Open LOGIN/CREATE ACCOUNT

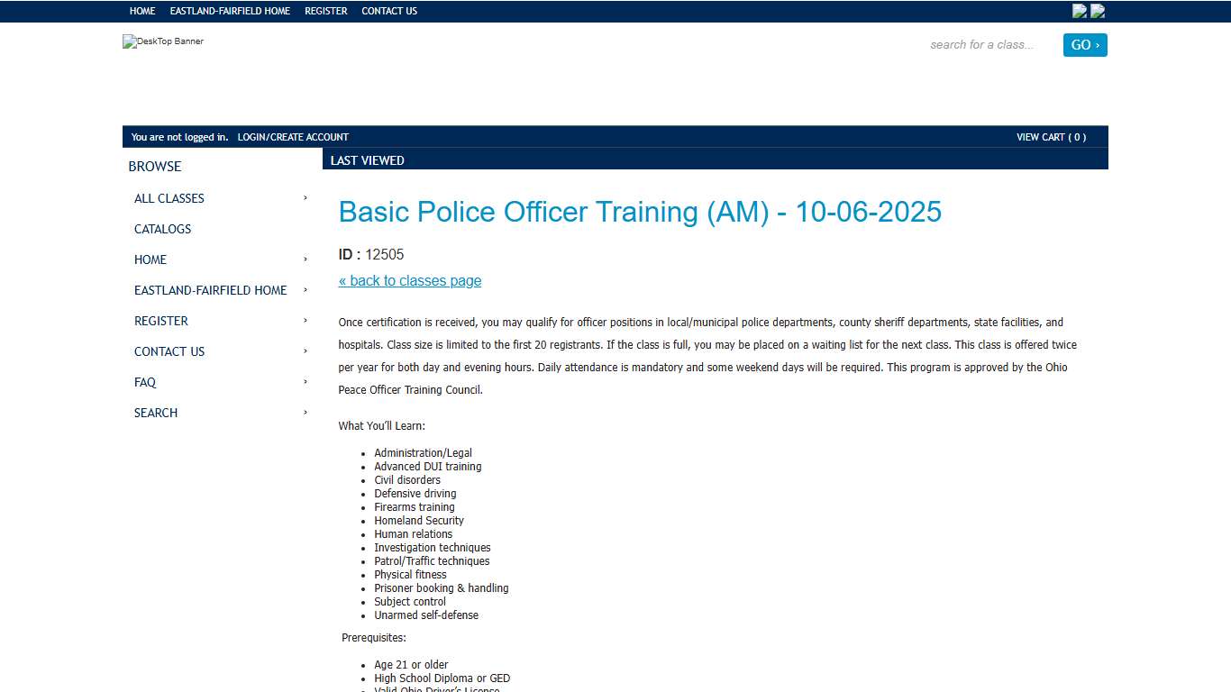click(x=293, y=137)
